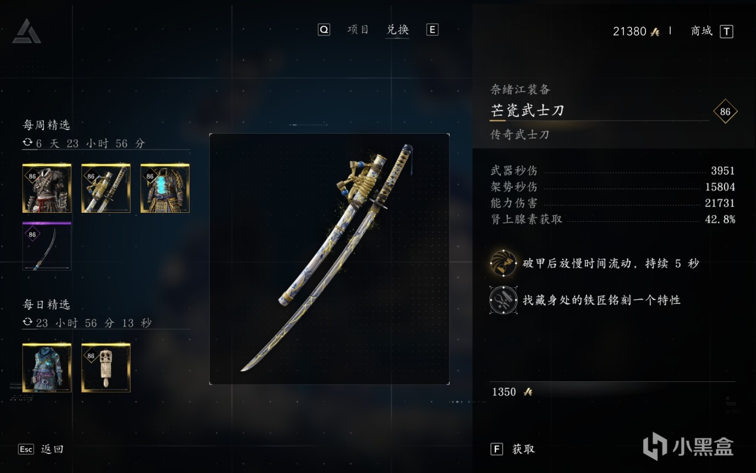756x473 pixels.
Task: Click the level 86 diamond badge
Action: 725,112
